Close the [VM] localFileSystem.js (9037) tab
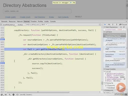 coord(46,25)
